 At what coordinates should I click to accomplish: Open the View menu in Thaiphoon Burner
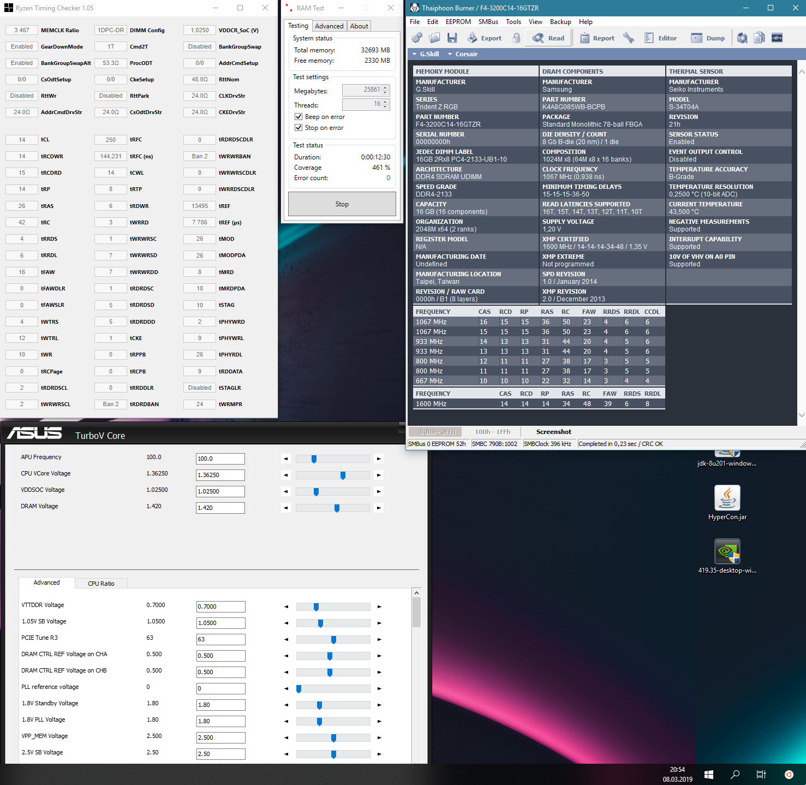click(x=535, y=22)
